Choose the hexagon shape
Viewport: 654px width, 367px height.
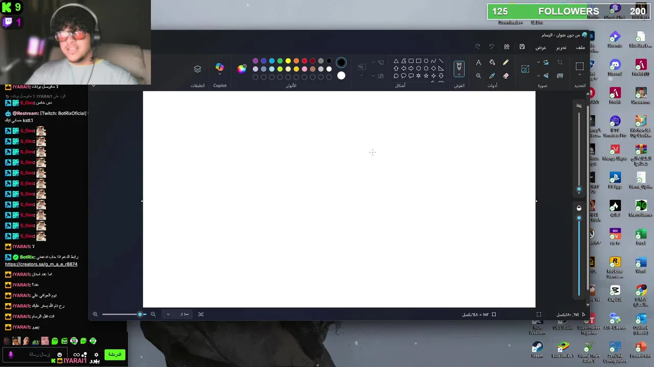click(x=418, y=68)
